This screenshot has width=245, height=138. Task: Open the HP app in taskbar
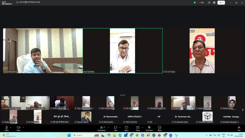pyautogui.click(x=143, y=135)
